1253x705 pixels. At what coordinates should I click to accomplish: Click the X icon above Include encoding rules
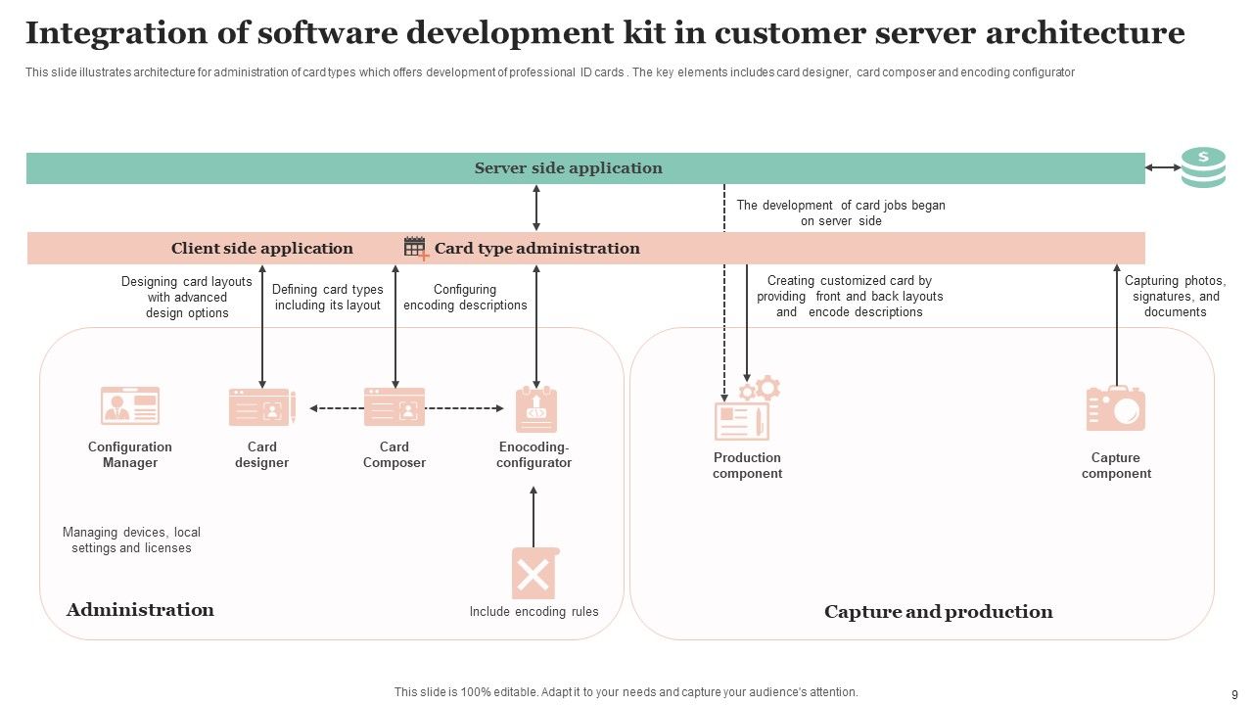534,573
